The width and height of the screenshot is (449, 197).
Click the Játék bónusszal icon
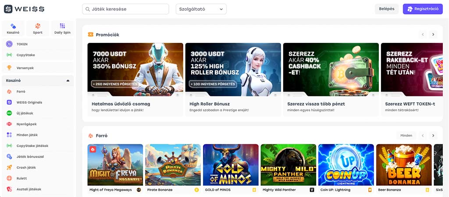pyautogui.click(x=9, y=157)
